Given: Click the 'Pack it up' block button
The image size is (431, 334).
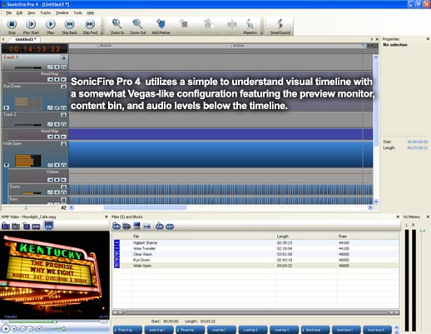Looking at the screenshot, I should pos(128,330).
